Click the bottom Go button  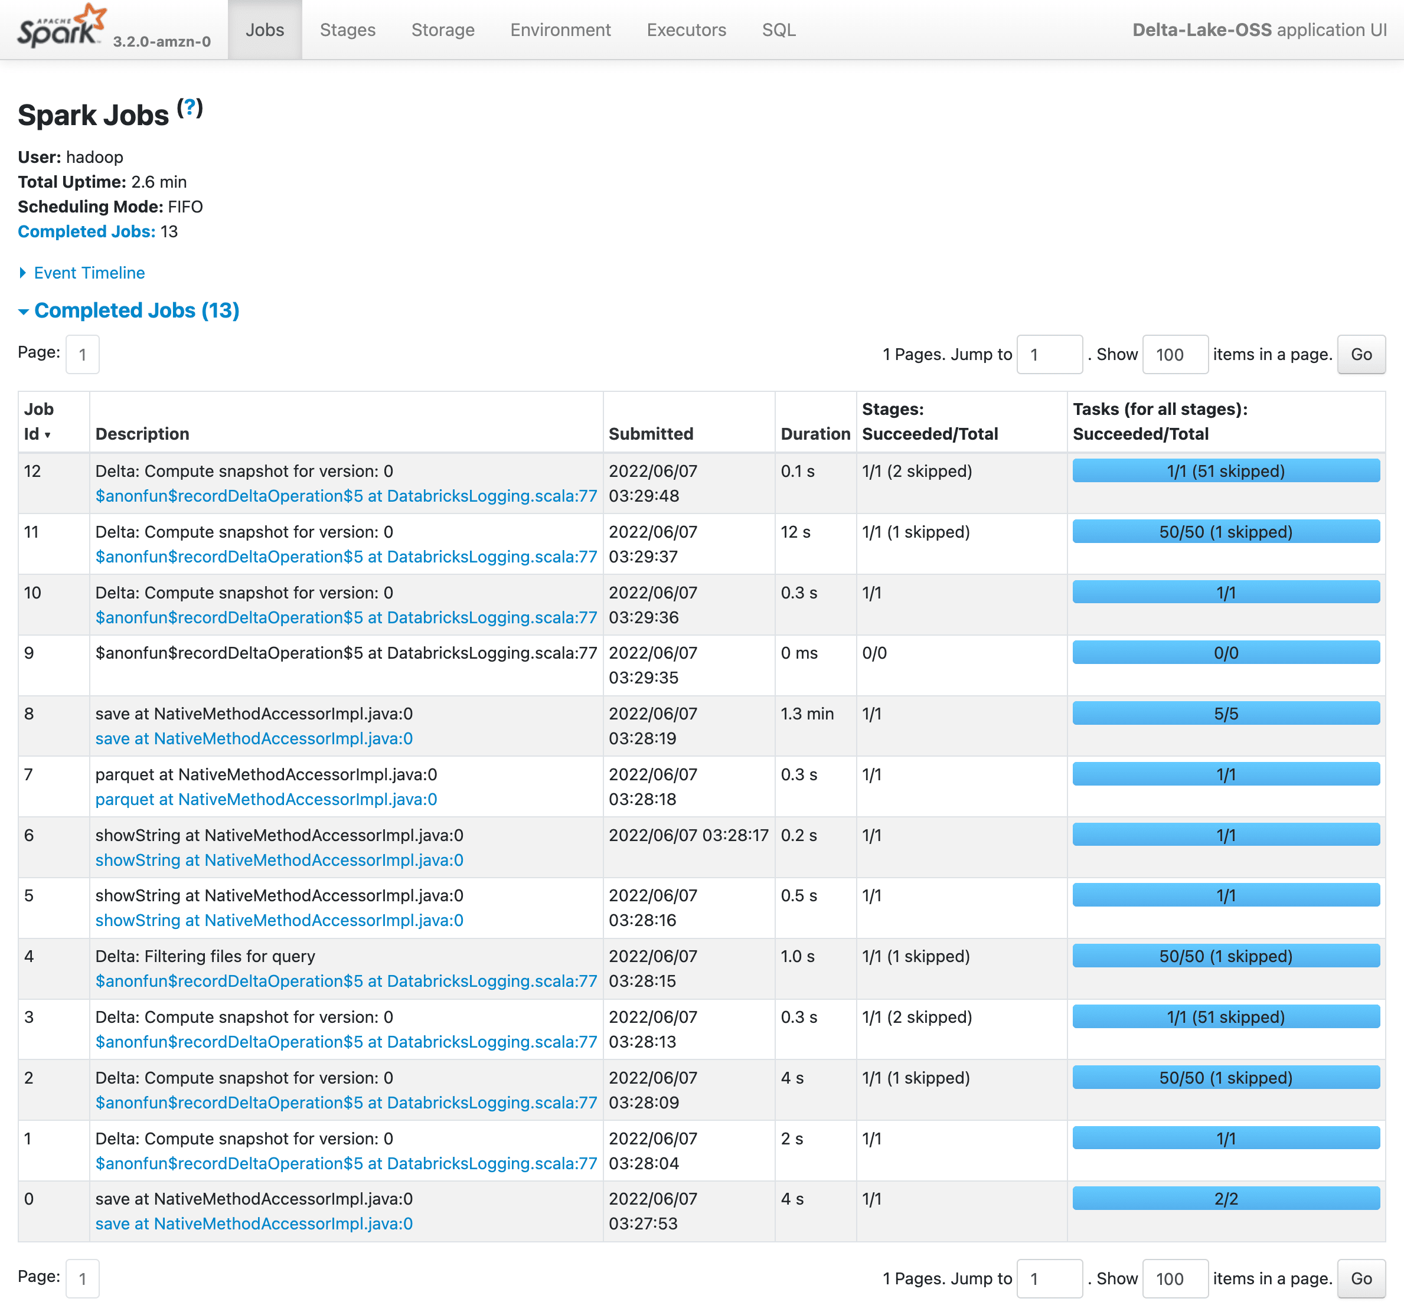[x=1360, y=1278]
